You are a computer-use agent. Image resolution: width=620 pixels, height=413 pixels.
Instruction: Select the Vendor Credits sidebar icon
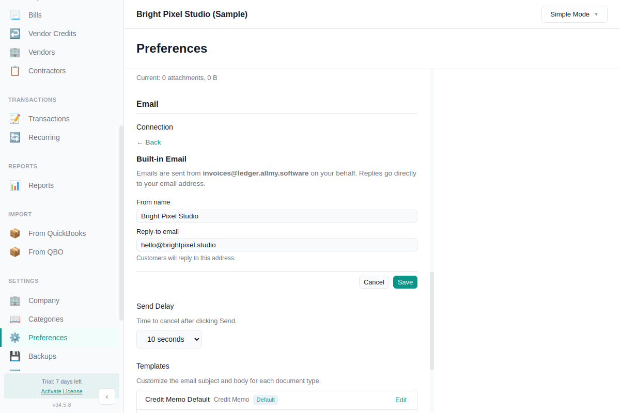[x=14, y=33]
